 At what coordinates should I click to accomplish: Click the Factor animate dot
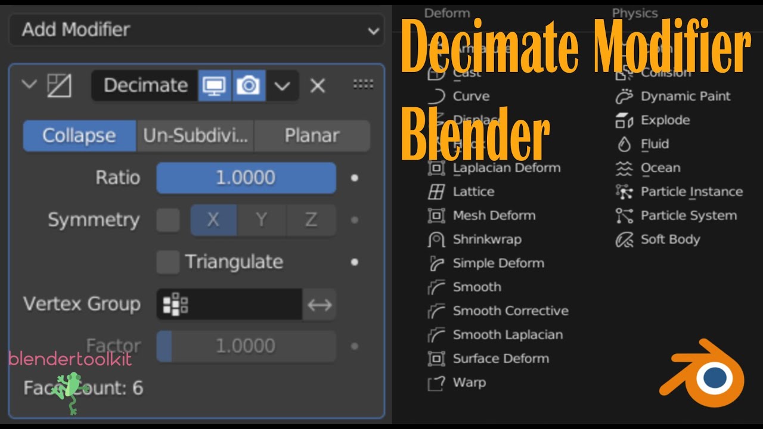[355, 346]
